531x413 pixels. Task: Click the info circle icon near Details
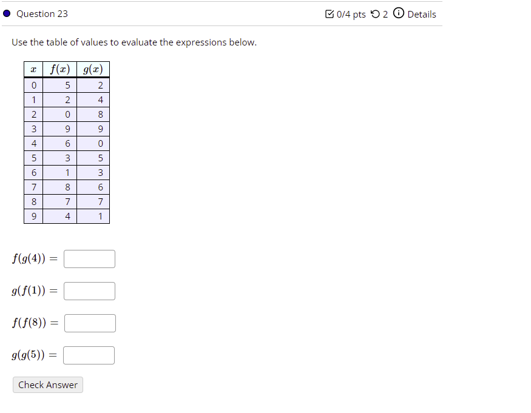[x=398, y=14]
